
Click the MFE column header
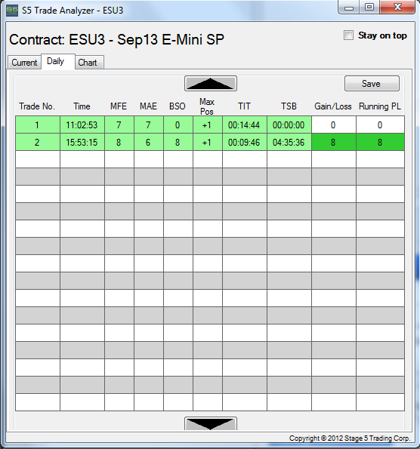pyautogui.click(x=119, y=106)
